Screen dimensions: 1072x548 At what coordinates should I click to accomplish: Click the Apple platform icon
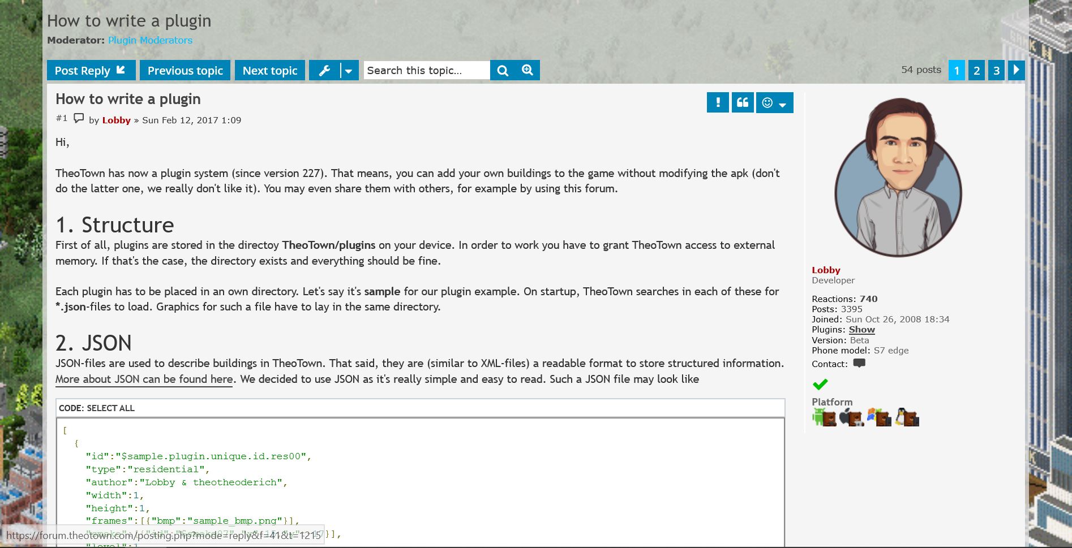point(851,417)
